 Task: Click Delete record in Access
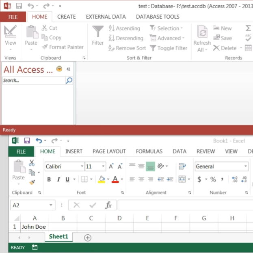pos(225,48)
